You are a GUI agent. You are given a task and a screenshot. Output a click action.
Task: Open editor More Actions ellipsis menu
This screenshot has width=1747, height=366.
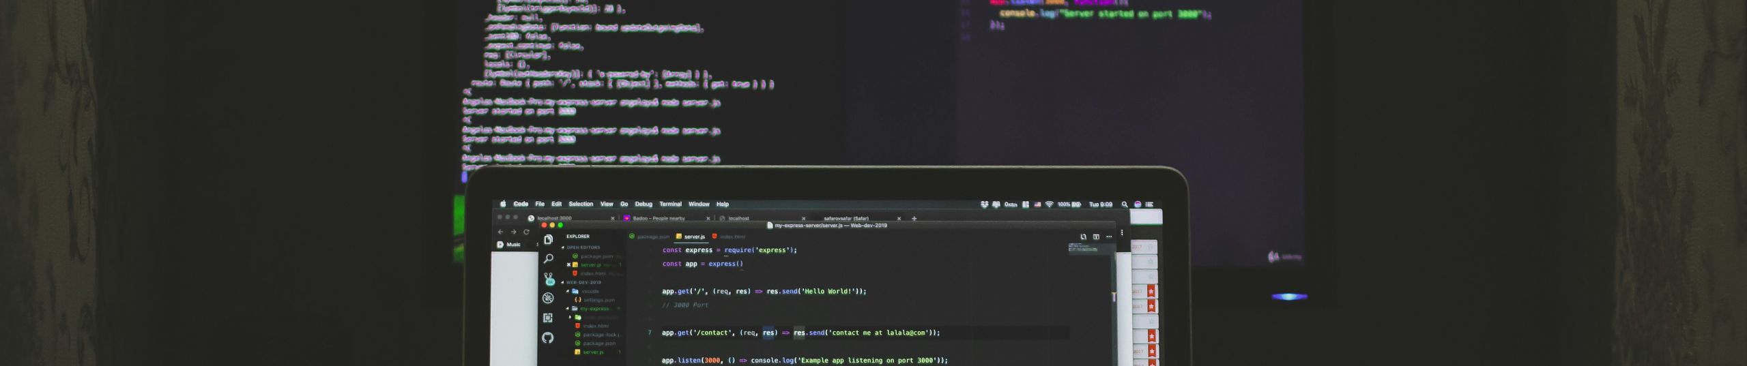pos(1109,237)
